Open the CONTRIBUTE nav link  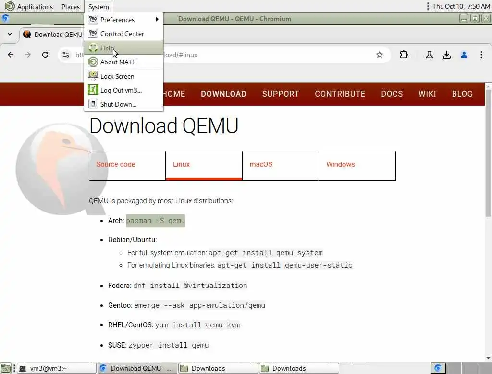click(x=340, y=94)
